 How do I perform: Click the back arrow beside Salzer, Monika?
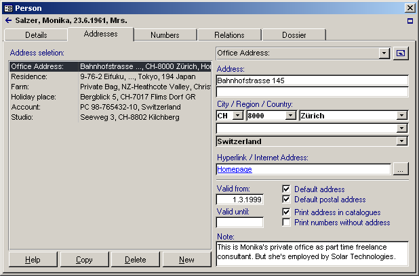tap(7, 21)
